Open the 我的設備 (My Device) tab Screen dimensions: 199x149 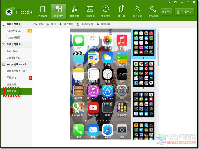[43, 12]
